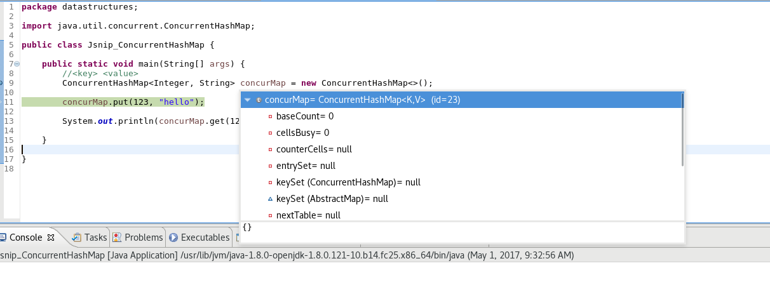Click the cellsBusy private field icon
The image size is (770, 301).
(270, 133)
